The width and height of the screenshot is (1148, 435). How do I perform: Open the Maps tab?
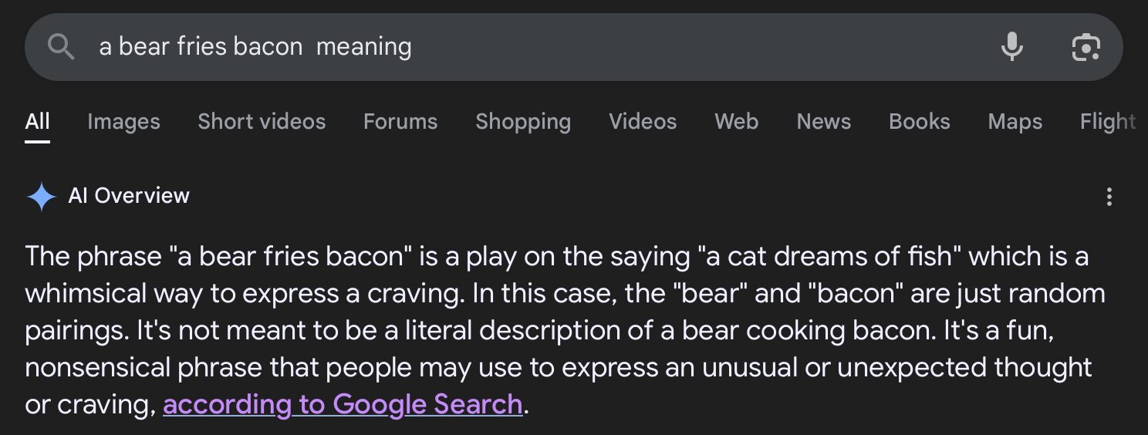1015,122
